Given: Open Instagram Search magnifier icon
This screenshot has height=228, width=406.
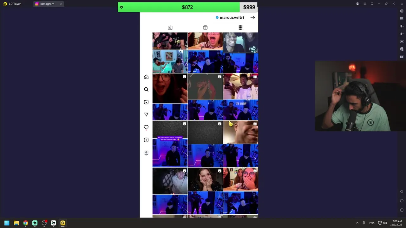Looking at the screenshot, I should tap(146, 90).
